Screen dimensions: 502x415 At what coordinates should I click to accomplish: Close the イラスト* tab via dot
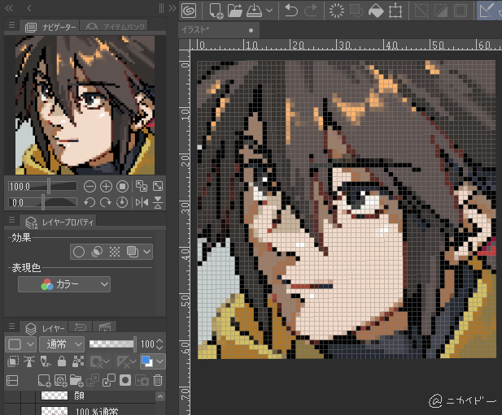(x=251, y=31)
